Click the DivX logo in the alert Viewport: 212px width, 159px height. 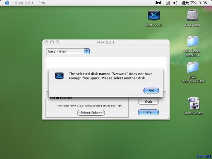tap(59, 76)
